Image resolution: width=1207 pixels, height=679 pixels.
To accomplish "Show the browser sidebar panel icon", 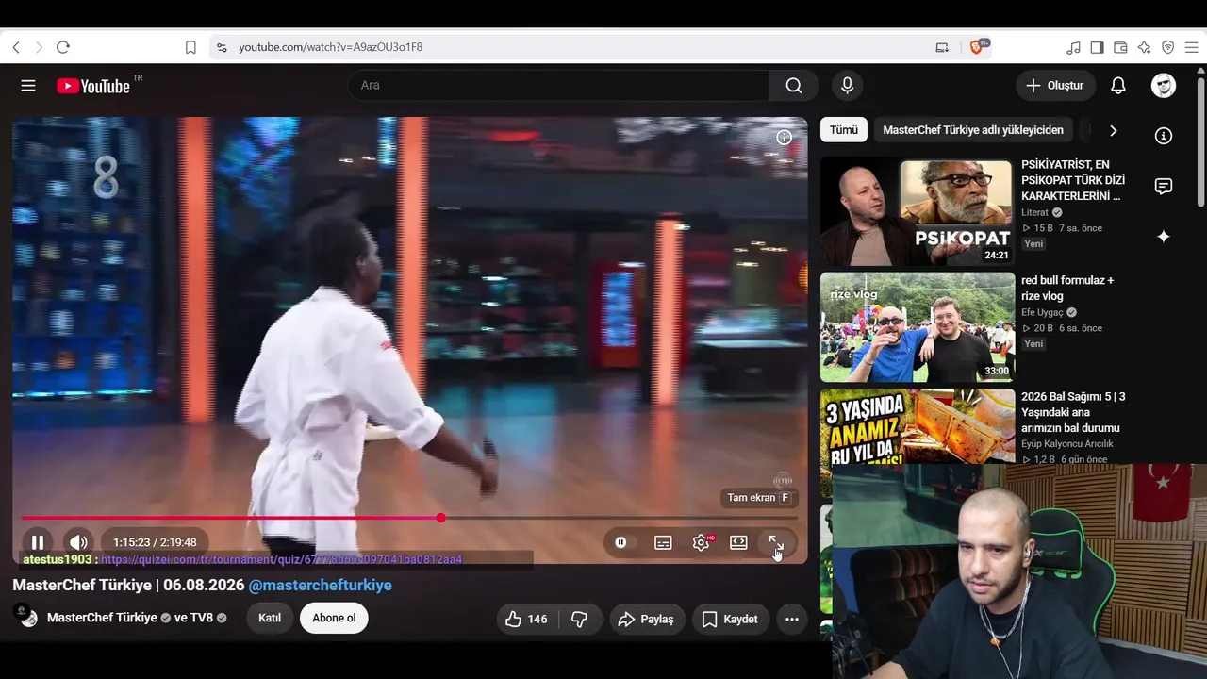I will (1097, 47).
